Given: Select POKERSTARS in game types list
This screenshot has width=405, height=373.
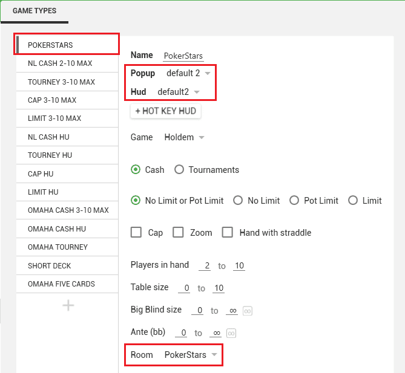Looking at the screenshot, I should click(x=67, y=45).
